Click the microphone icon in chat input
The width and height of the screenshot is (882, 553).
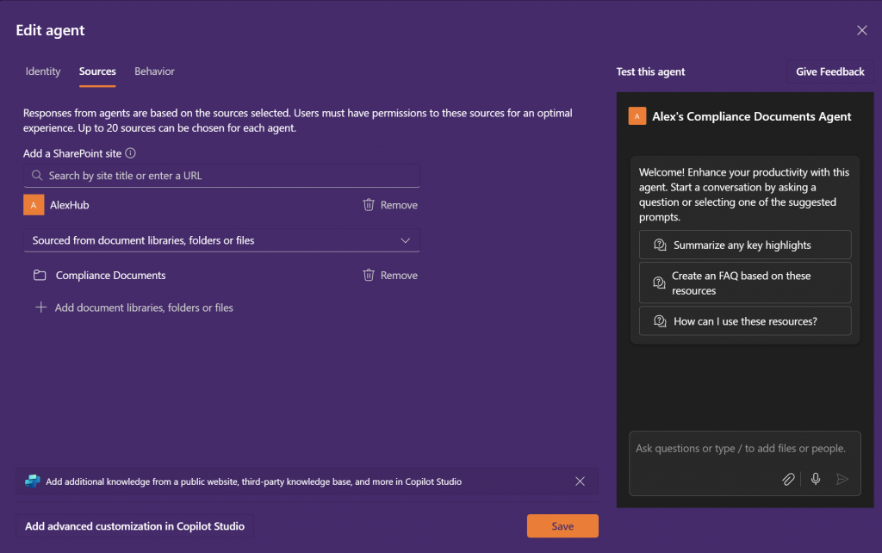(x=816, y=479)
